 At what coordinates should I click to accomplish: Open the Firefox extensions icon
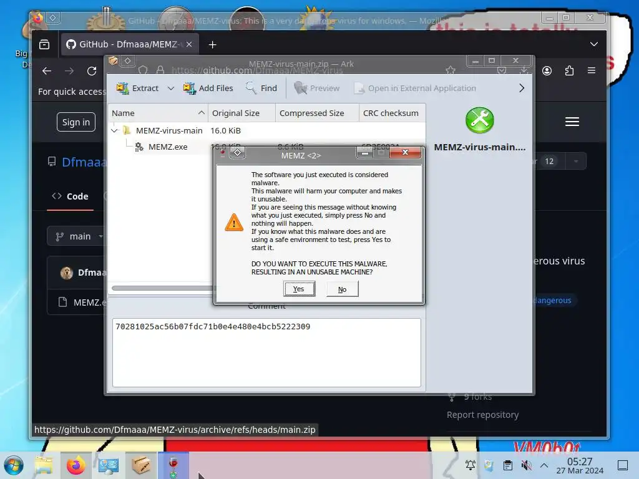(x=569, y=71)
